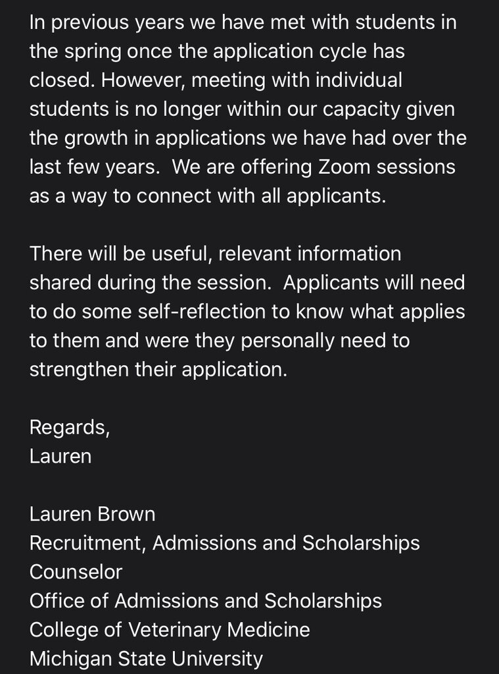Click "Michigan State University" in the signature
499x674 pixels.
click(x=146, y=658)
